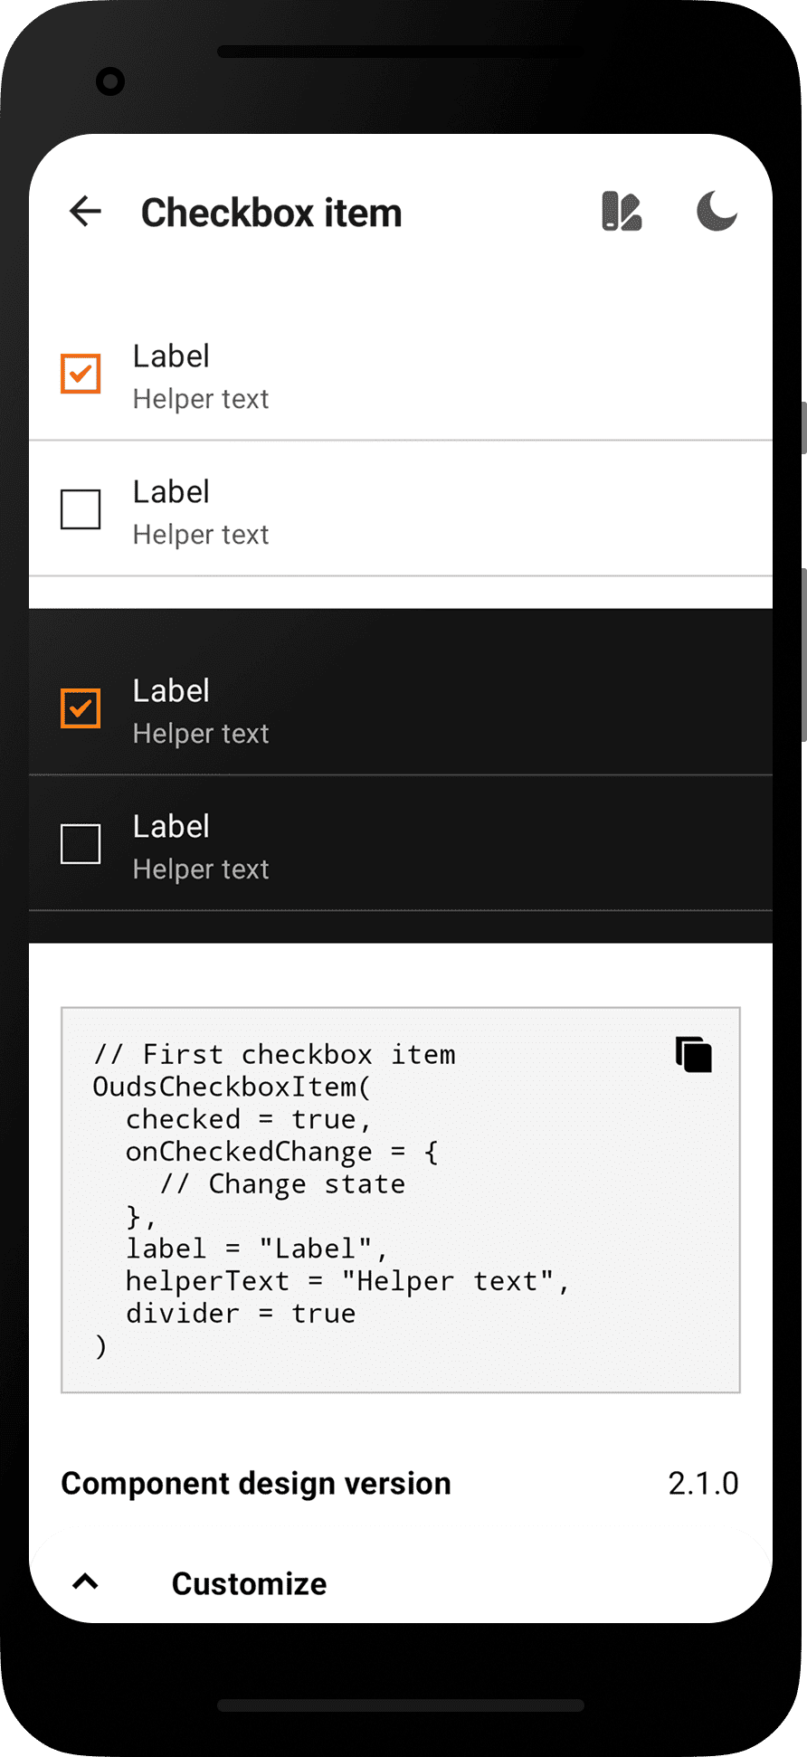Open the theme palette switcher
The width and height of the screenshot is (807, 1757).
622,211
